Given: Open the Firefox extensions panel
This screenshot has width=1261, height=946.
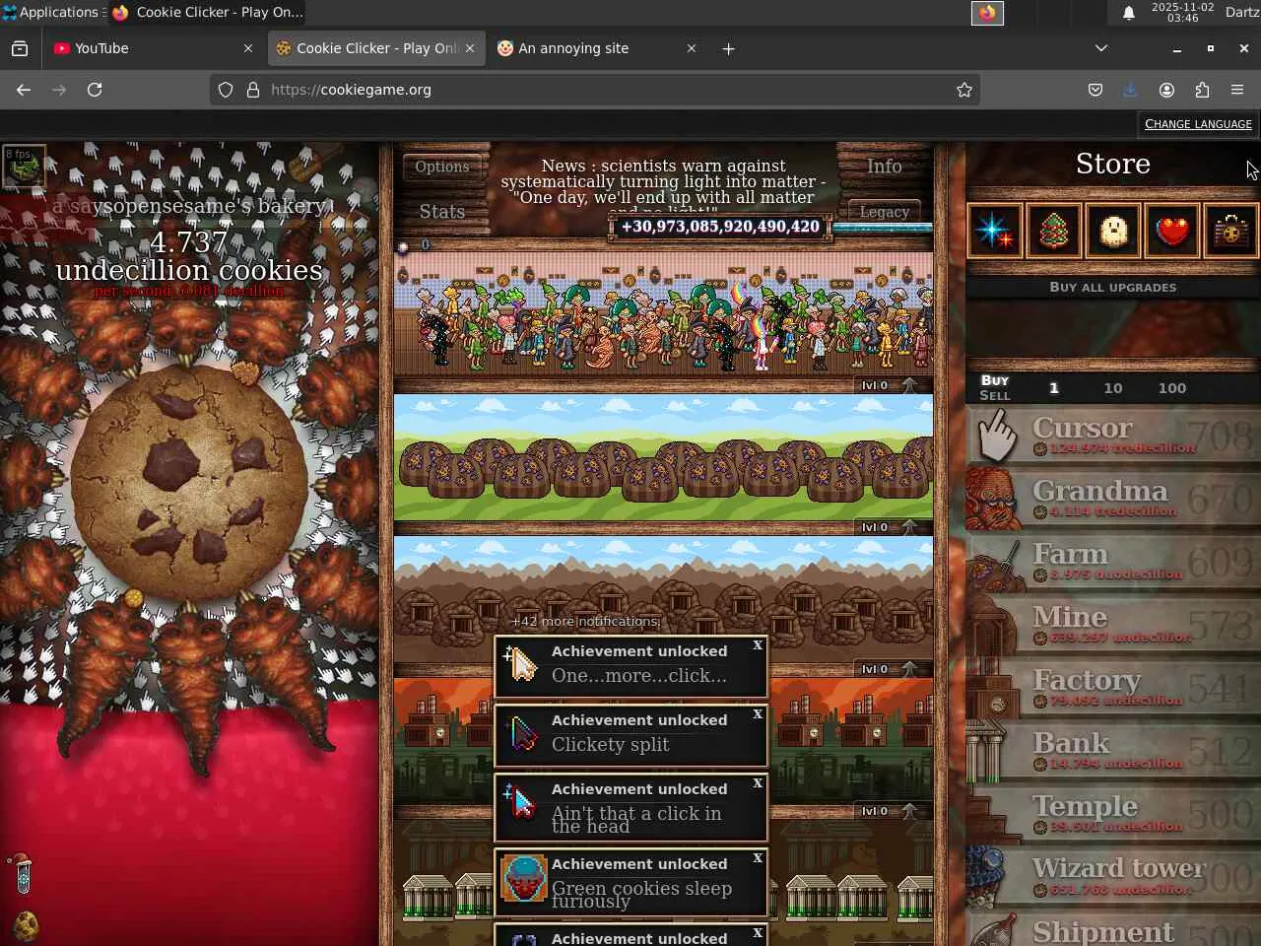Looking at the screenshot, I should pos(1202,90).
